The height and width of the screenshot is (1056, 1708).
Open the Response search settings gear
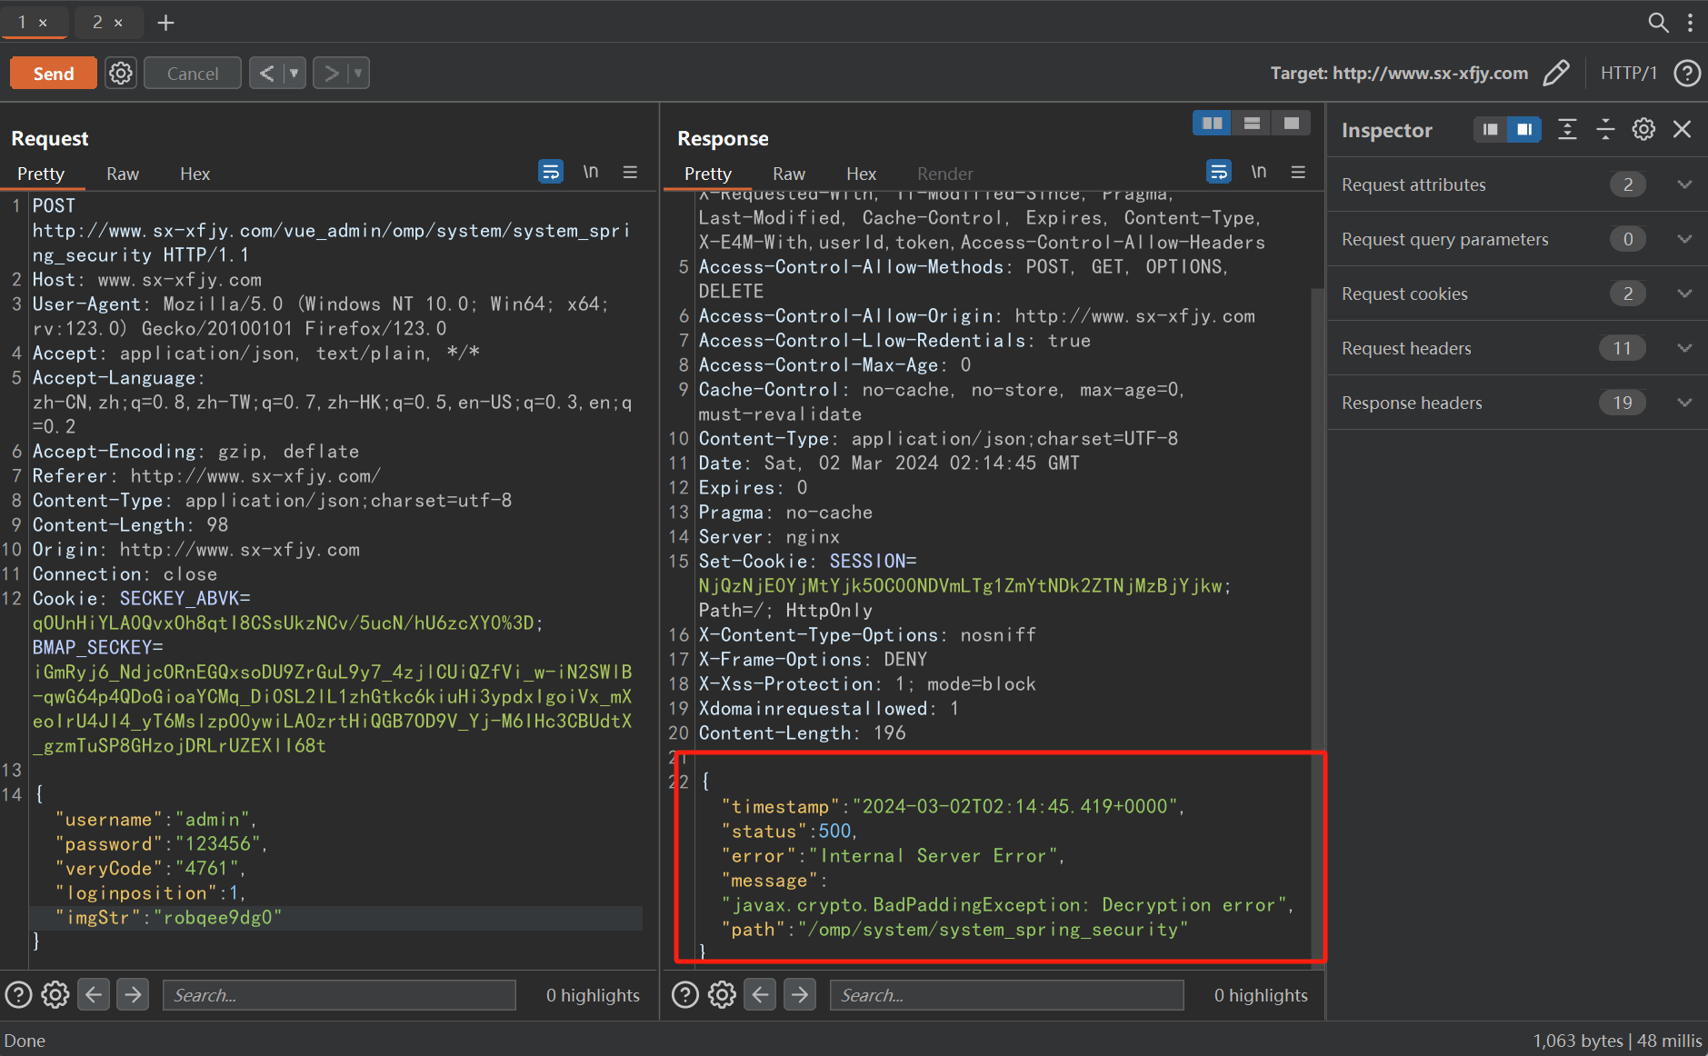(722, 995)
